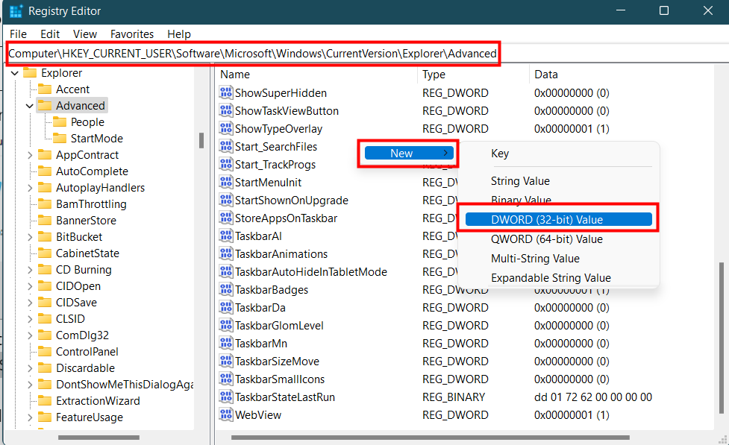The height and width of the screenshot is (445, 729).
Task: Click the registry path address bar
Action: [252, 54]
